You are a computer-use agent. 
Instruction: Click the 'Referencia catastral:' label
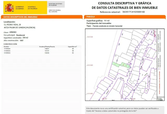pyautogui.click(x=110, y=12)
